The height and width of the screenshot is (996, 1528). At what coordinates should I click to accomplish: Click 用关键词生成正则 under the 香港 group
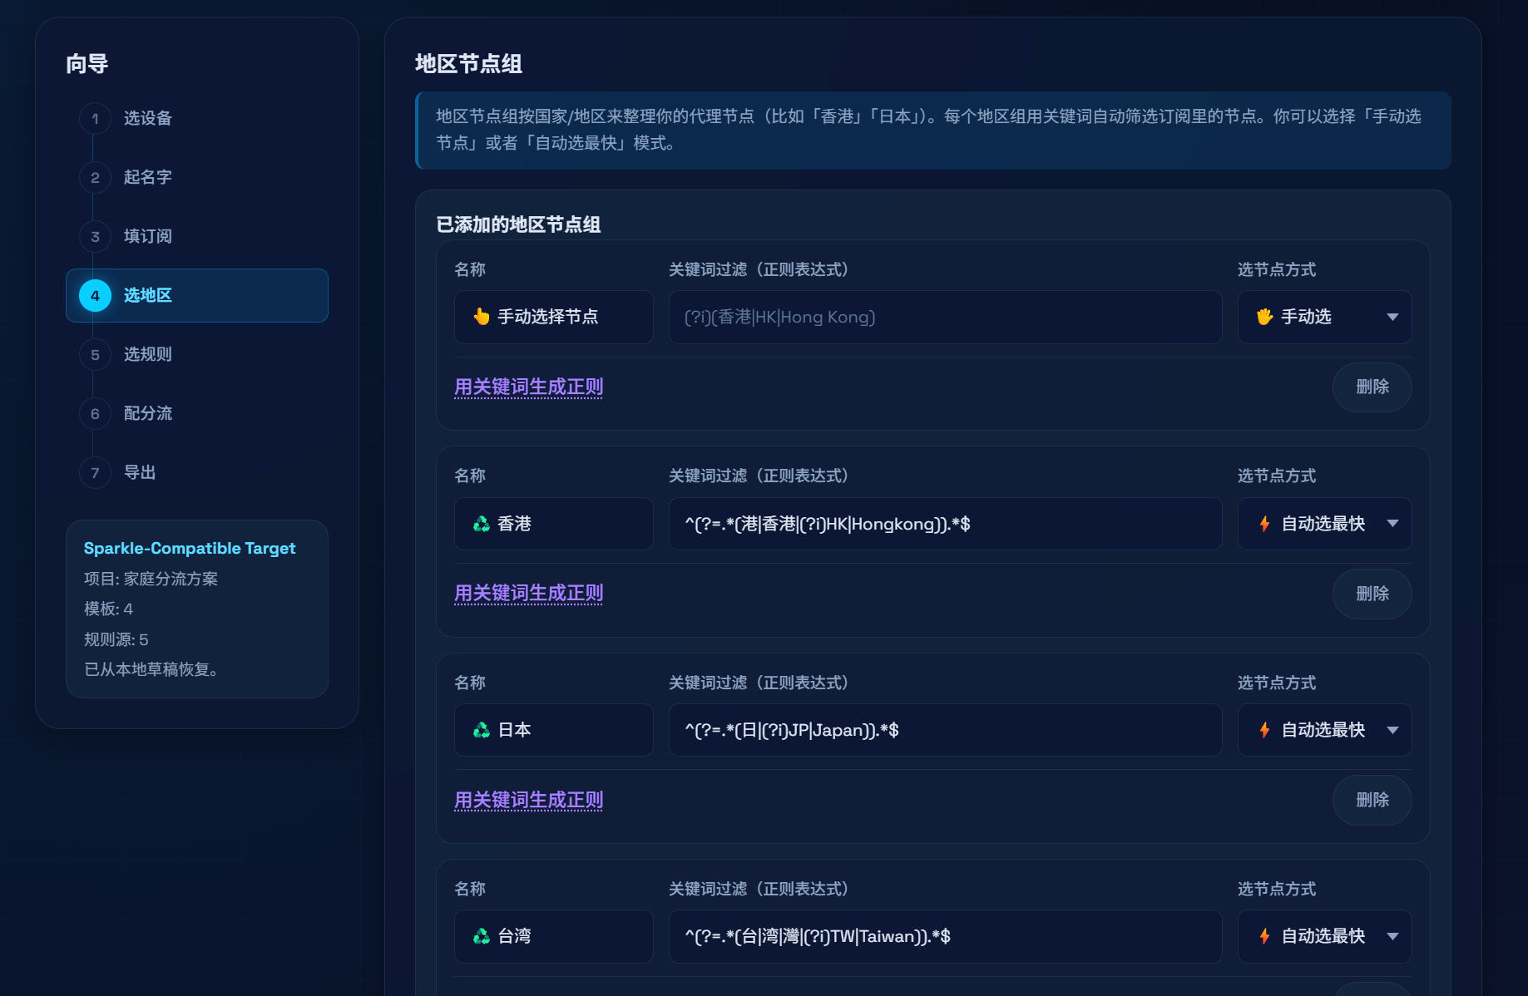click(x=528, y=593)
